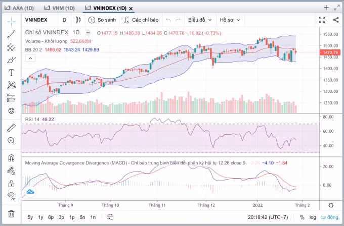Click the VNINDEX symbol search field
The height and width of the screenshot is (226, 344).
[x=36, y=20]
